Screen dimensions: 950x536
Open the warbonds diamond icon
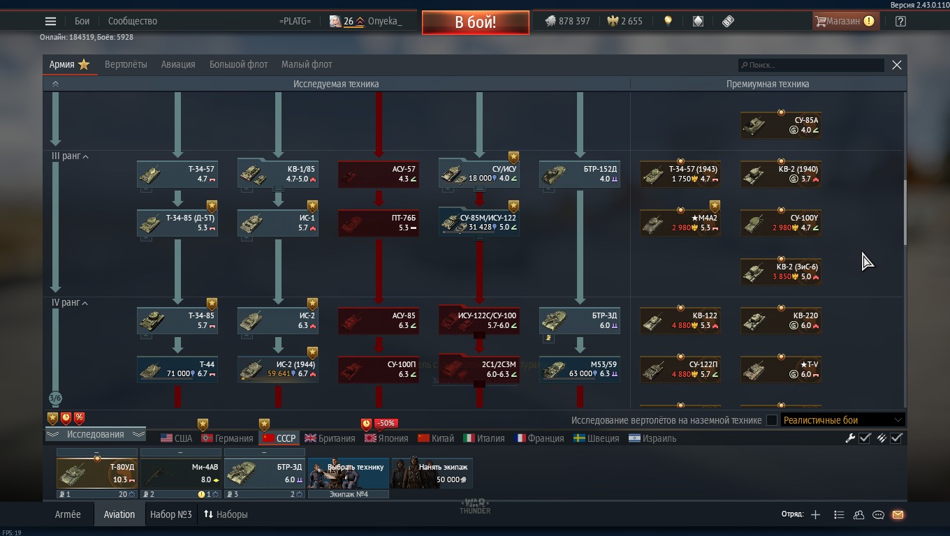(x=698, y=21)
